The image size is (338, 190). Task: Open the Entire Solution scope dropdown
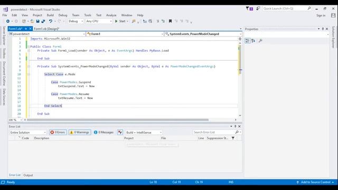tap(28, 132)
